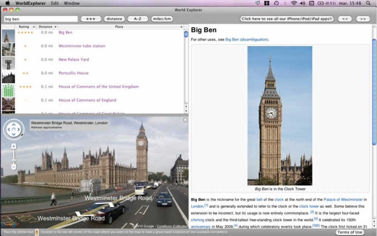Sort list by Place column header
The image size is (377, 236).
[x=119, y=27]
